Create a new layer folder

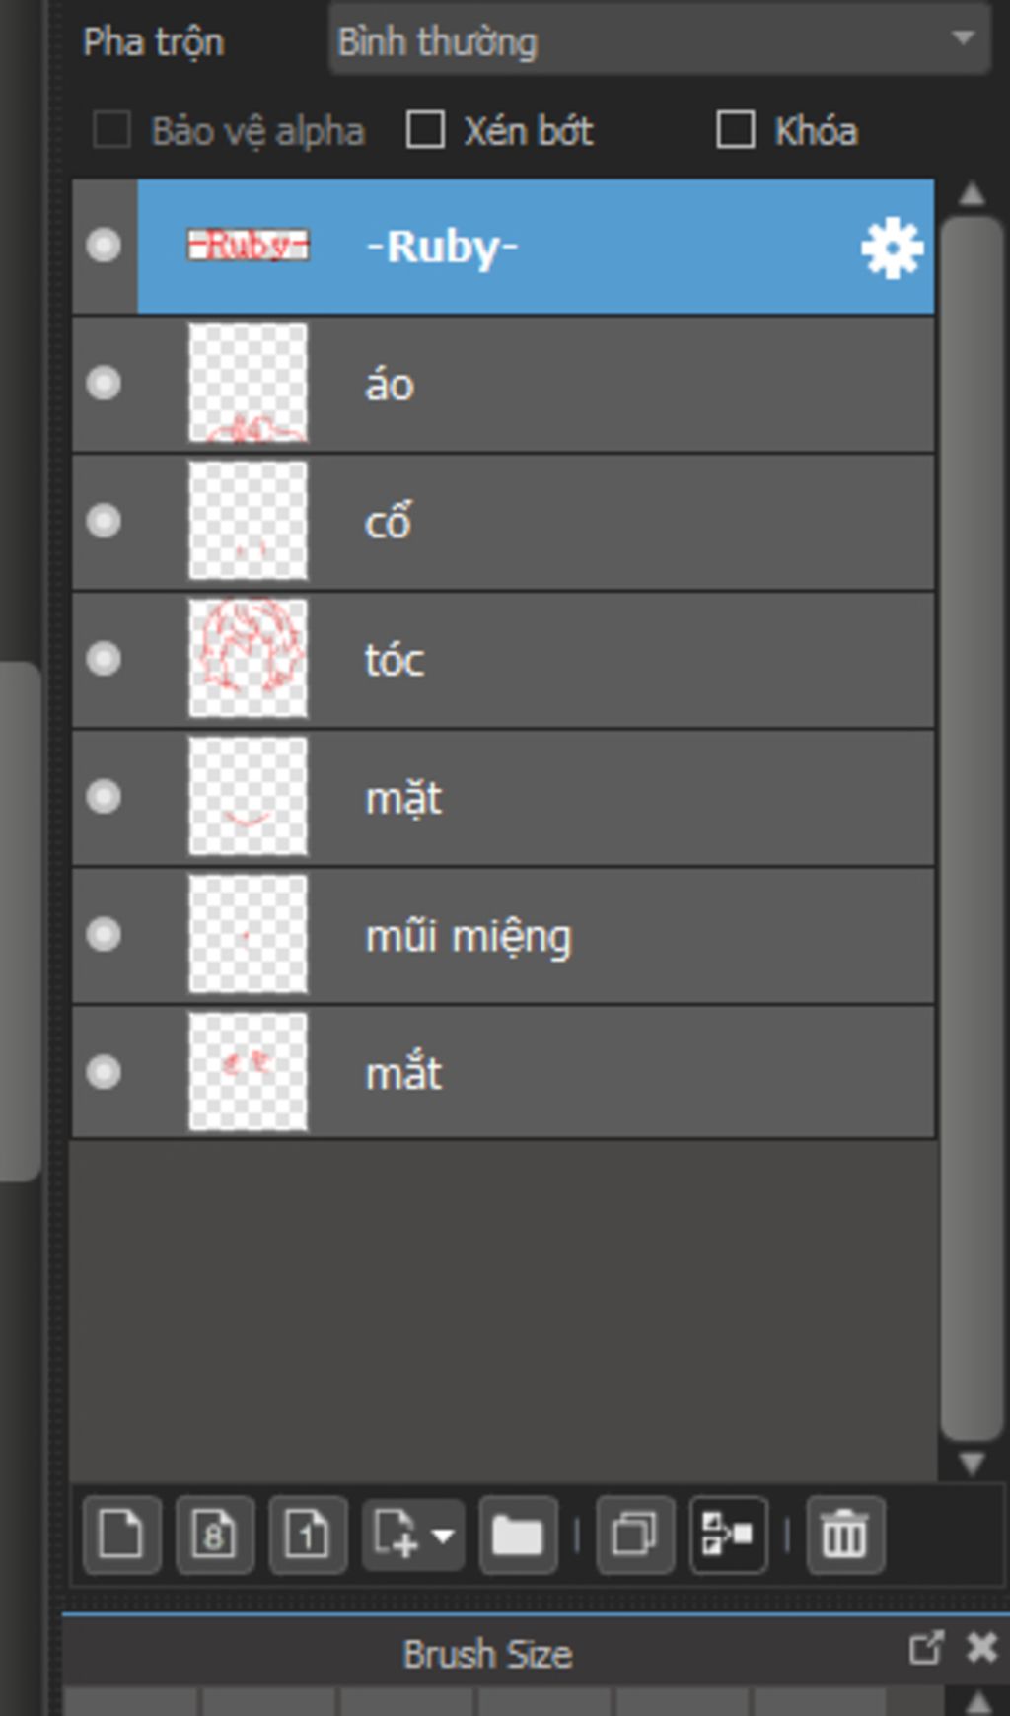point(518,1535)
